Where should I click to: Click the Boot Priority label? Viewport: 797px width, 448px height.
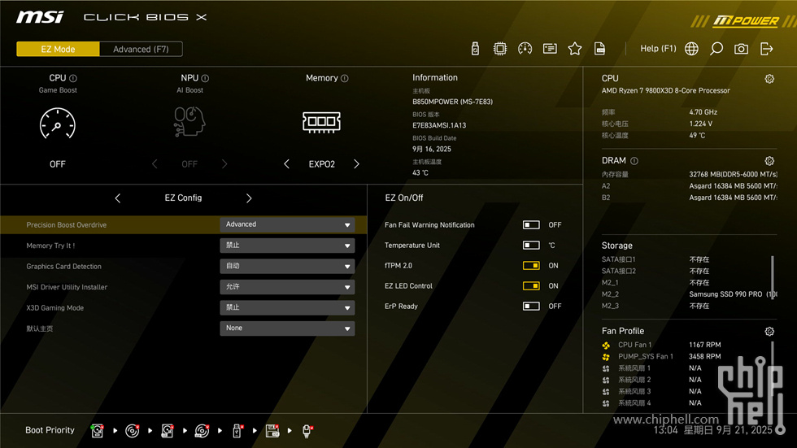coord(50,430)
